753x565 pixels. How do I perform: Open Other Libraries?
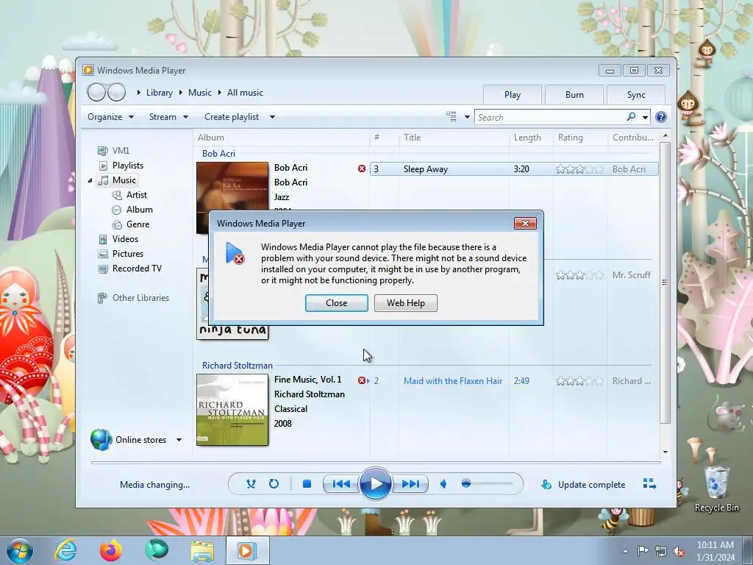tap(140, 298)
